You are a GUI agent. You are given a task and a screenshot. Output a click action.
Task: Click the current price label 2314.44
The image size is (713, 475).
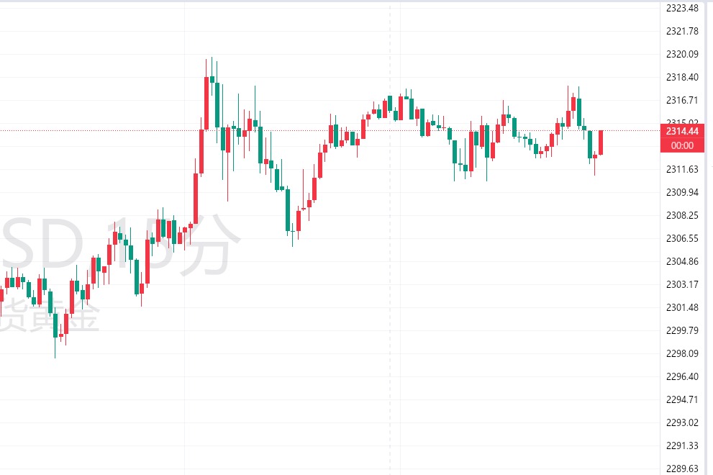682,131
